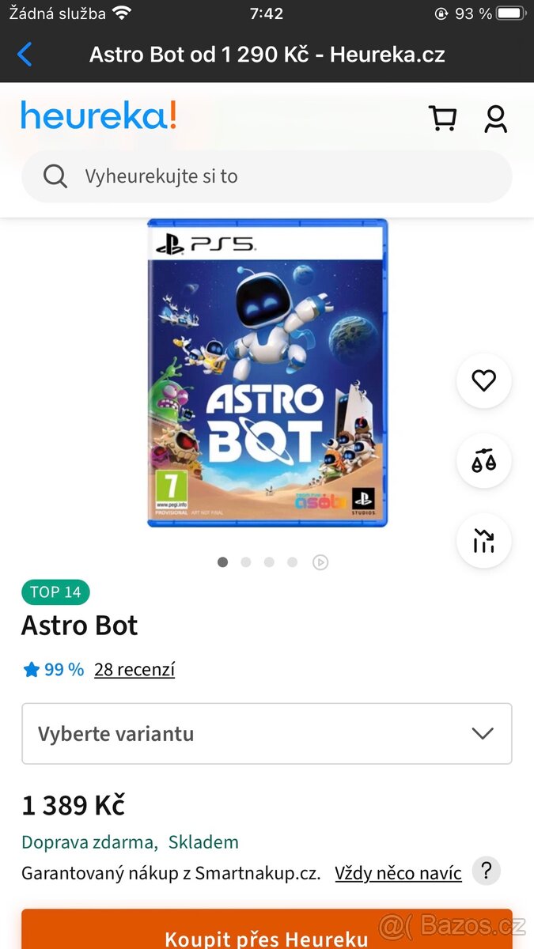Show the fourth gallery image dot

coord(293,562)
